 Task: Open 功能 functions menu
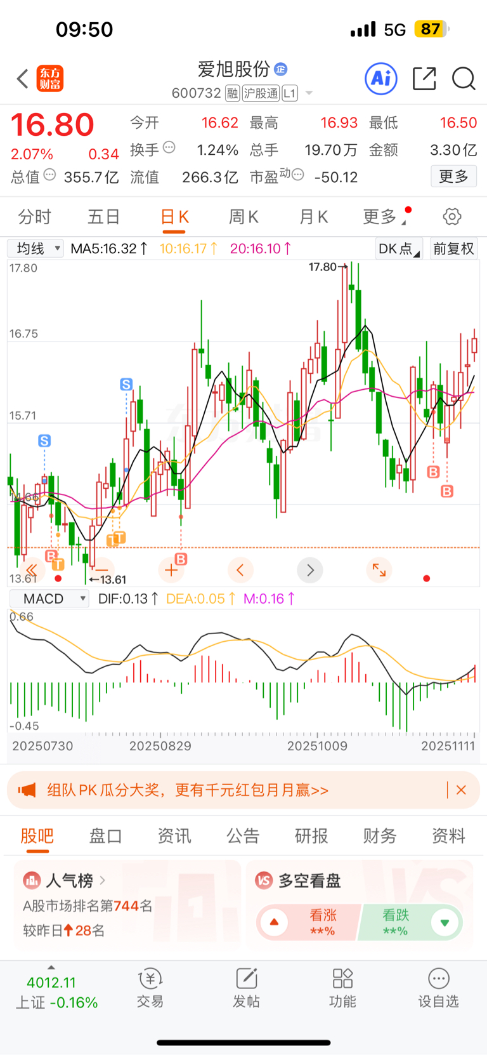pyautogui.click(x=342, y=989)
